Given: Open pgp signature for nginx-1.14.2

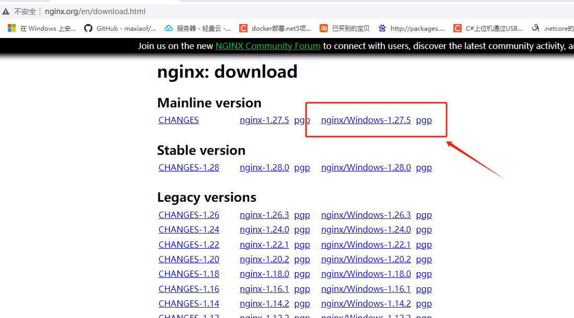Looking at the screenshot, I should pyautogui.click(x=302, y=304).
